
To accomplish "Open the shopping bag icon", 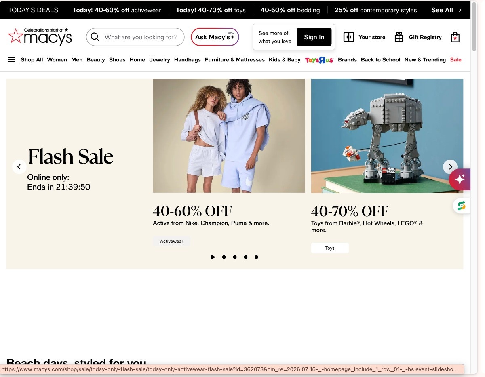I will (x=455, y=37).
